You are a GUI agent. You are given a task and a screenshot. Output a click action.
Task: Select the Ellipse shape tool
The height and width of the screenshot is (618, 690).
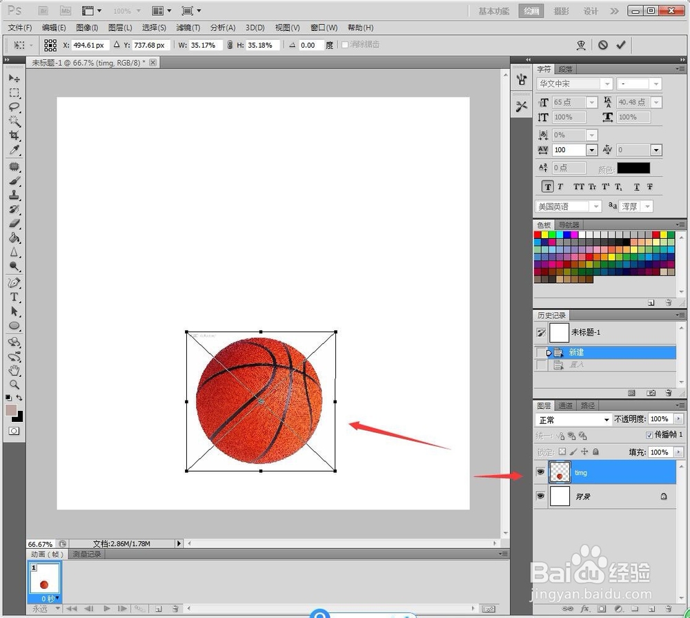(x=14, y=326)
